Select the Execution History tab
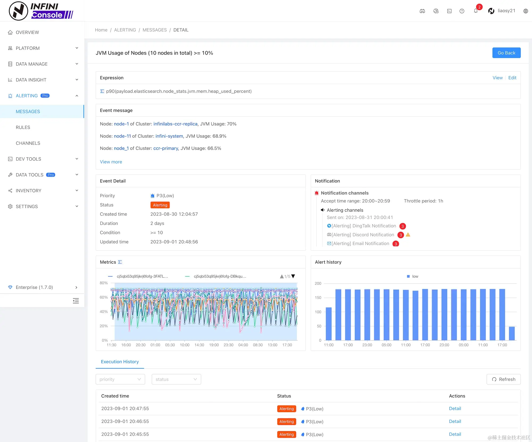The height and width of the screenshot is (442, 532). (x=120, y=362)
